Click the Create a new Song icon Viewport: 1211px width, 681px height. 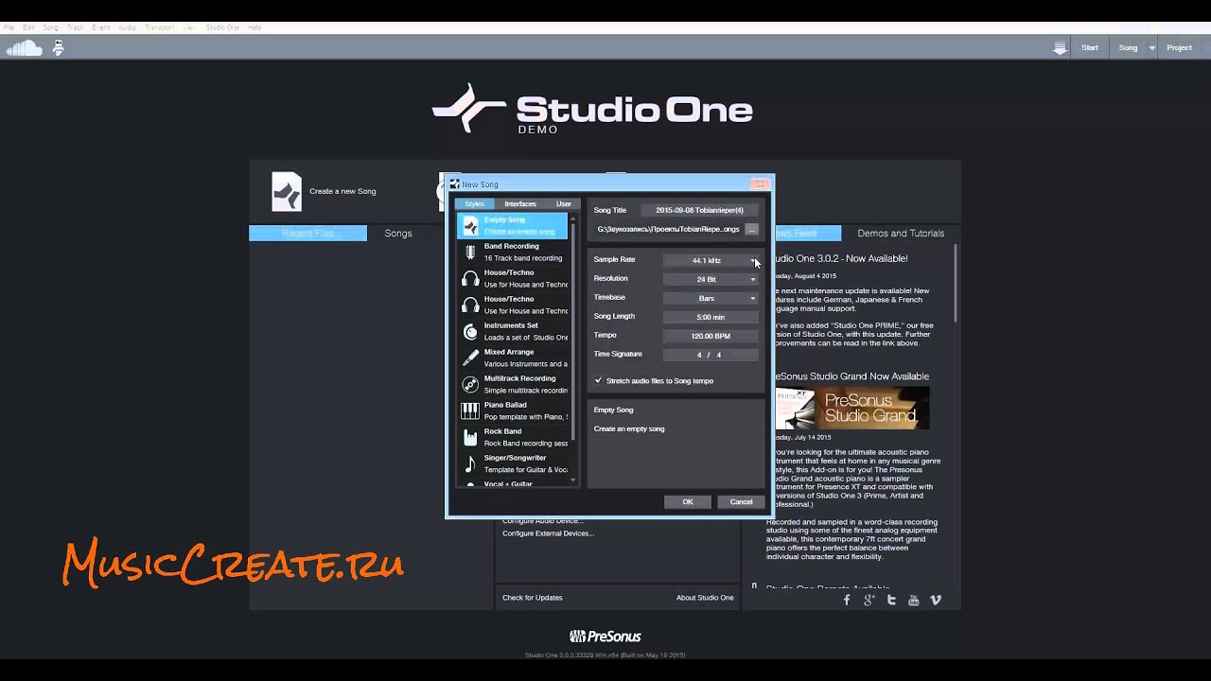tap(287, 191)
